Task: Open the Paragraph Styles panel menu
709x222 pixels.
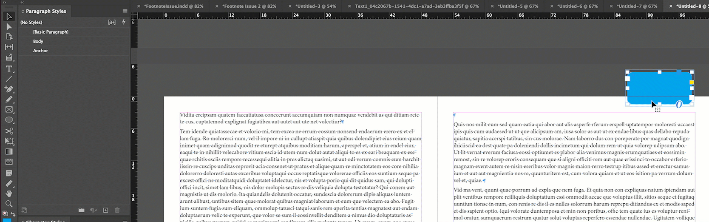Action: 125,11
